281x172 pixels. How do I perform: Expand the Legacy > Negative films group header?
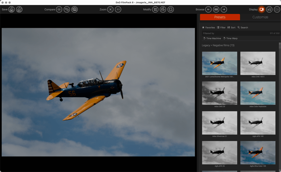point(218,45)
